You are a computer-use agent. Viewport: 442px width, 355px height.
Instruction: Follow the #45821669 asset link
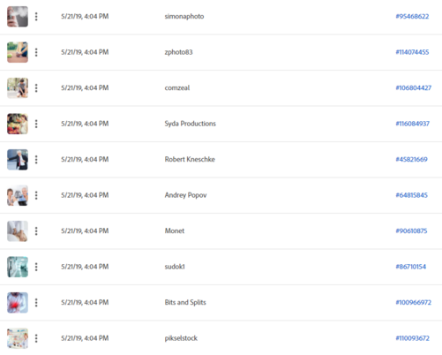[411, 160]
